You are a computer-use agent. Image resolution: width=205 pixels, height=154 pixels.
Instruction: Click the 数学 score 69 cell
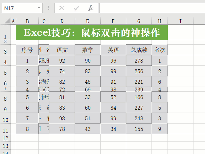(87, 89)
